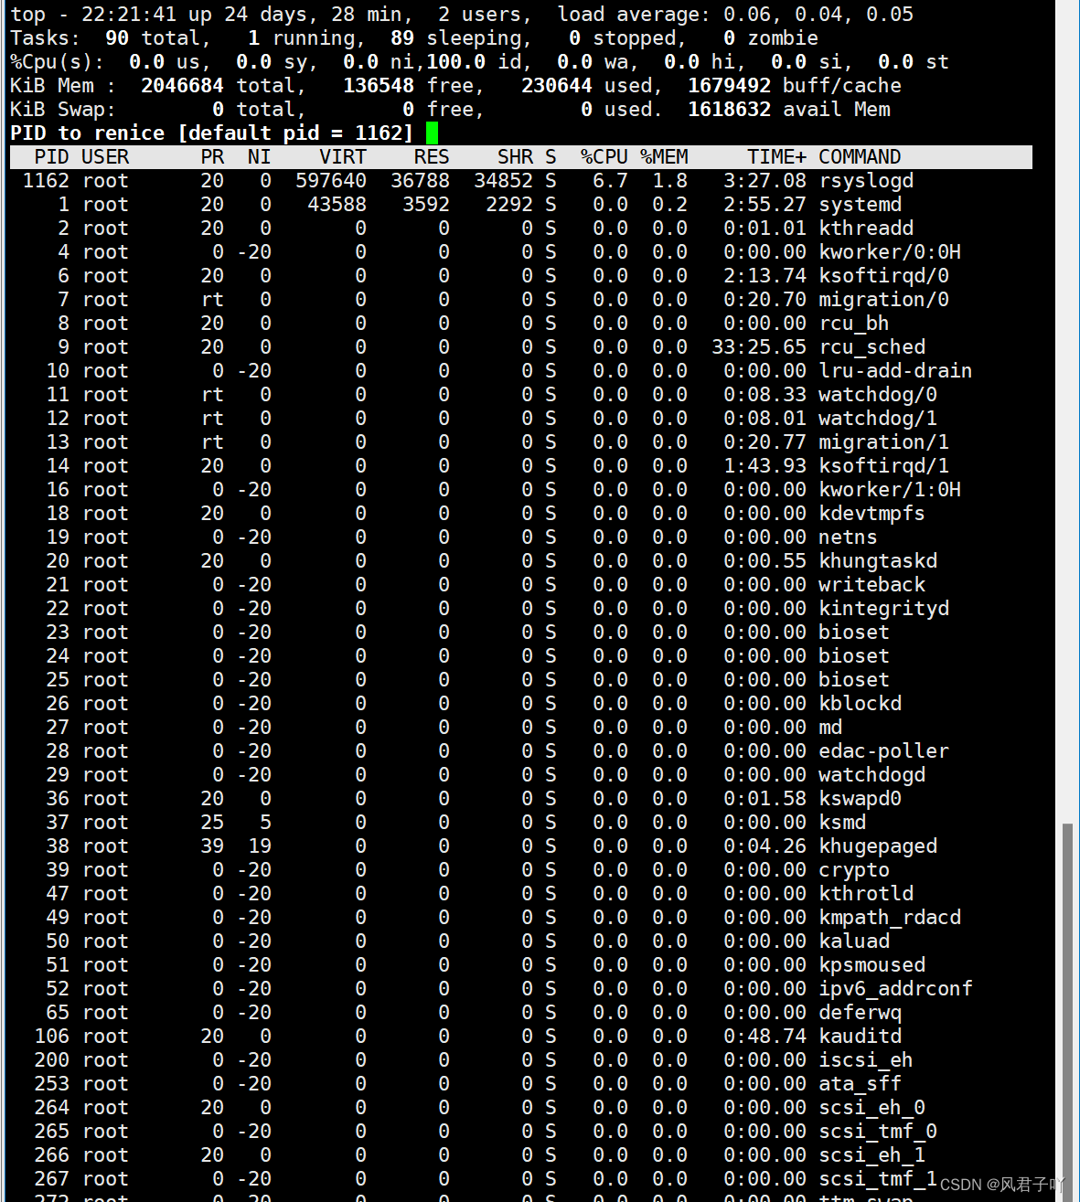Click the VIRT column header
Viewport: 1080px width, 1202px height.
[x=343, y=156]
